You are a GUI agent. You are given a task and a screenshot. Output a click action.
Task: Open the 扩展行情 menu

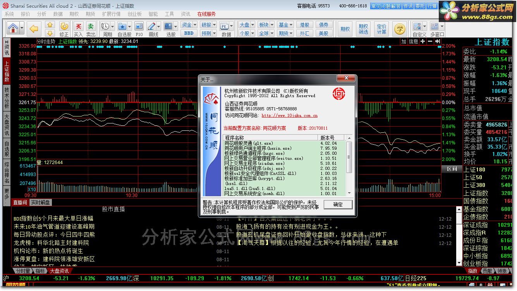pyautogui.click(x=111, y=14)
